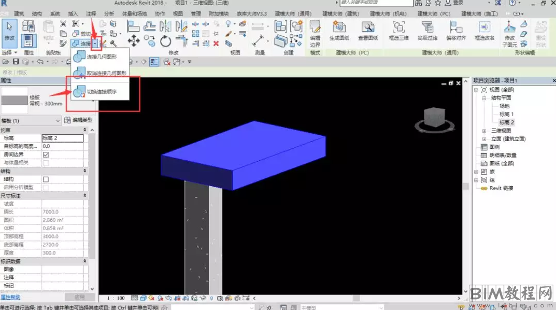Click the 1 : 100 view scale
The width and height of the screenshot is (556, 310).
[x=116, y=298]
